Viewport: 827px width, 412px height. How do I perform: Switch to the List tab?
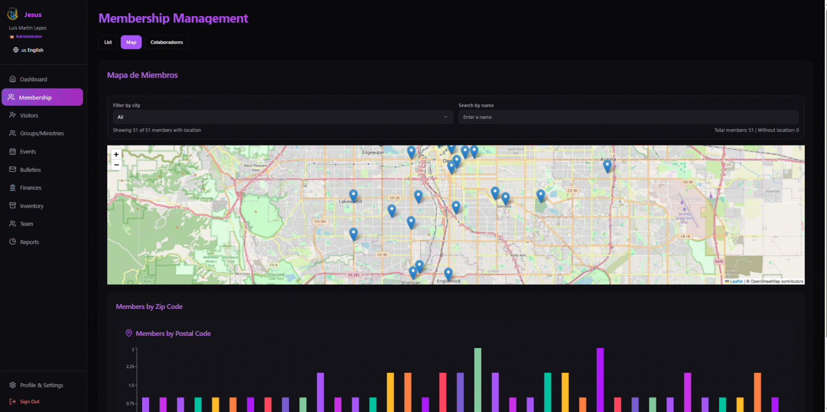(108, 42)
